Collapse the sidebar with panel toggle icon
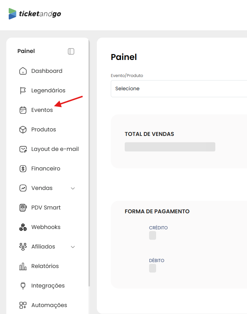The height and width of the screenshot is (314, 247). tap(71, 51)
